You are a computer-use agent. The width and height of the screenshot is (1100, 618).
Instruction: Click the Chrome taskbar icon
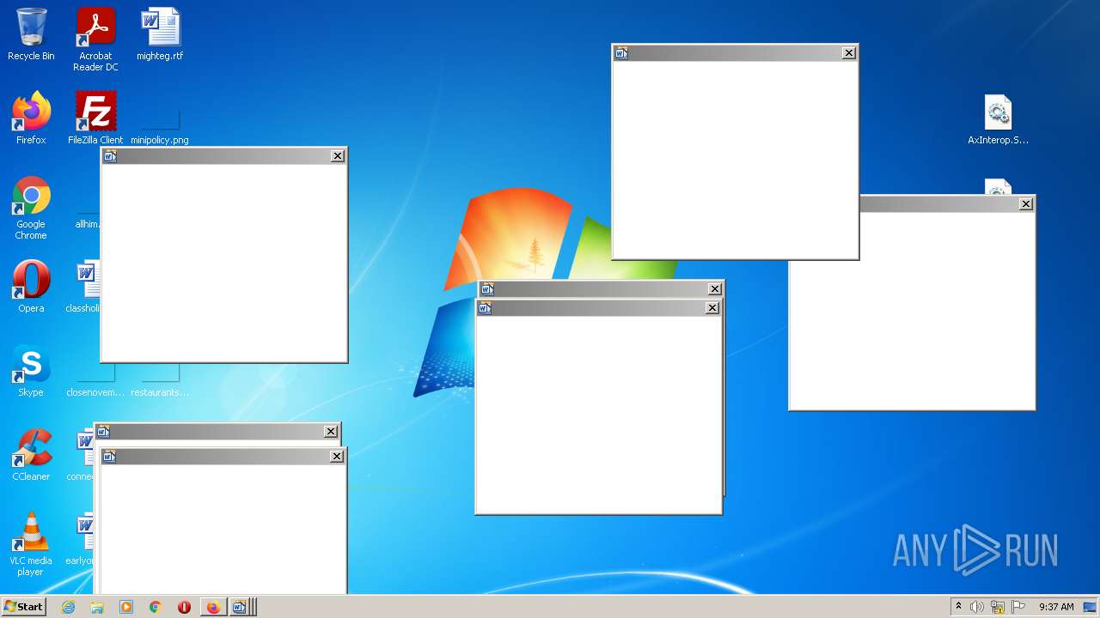click(156, 607)
